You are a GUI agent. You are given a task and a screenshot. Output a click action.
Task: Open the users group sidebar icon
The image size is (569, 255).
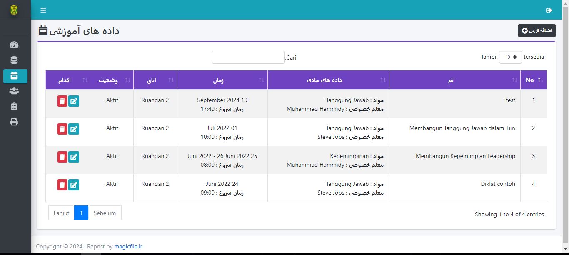click(x=14, y=91)
